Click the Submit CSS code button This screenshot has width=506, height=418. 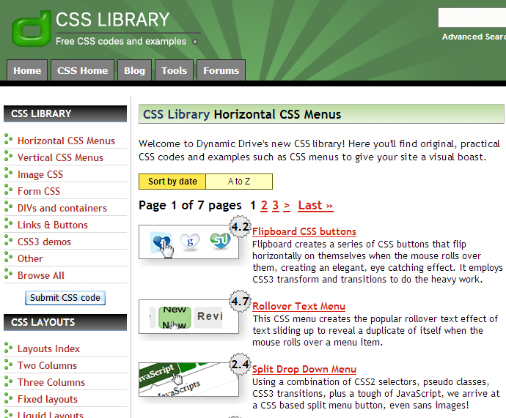click(65, 297)
